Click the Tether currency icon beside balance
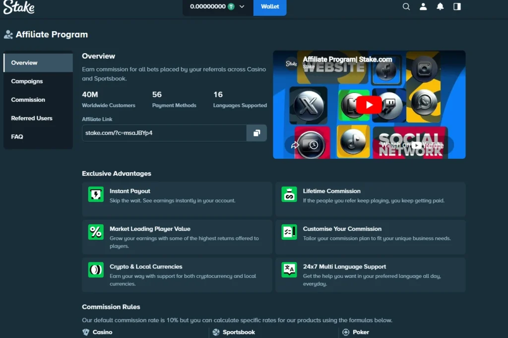 coord(231,7)
